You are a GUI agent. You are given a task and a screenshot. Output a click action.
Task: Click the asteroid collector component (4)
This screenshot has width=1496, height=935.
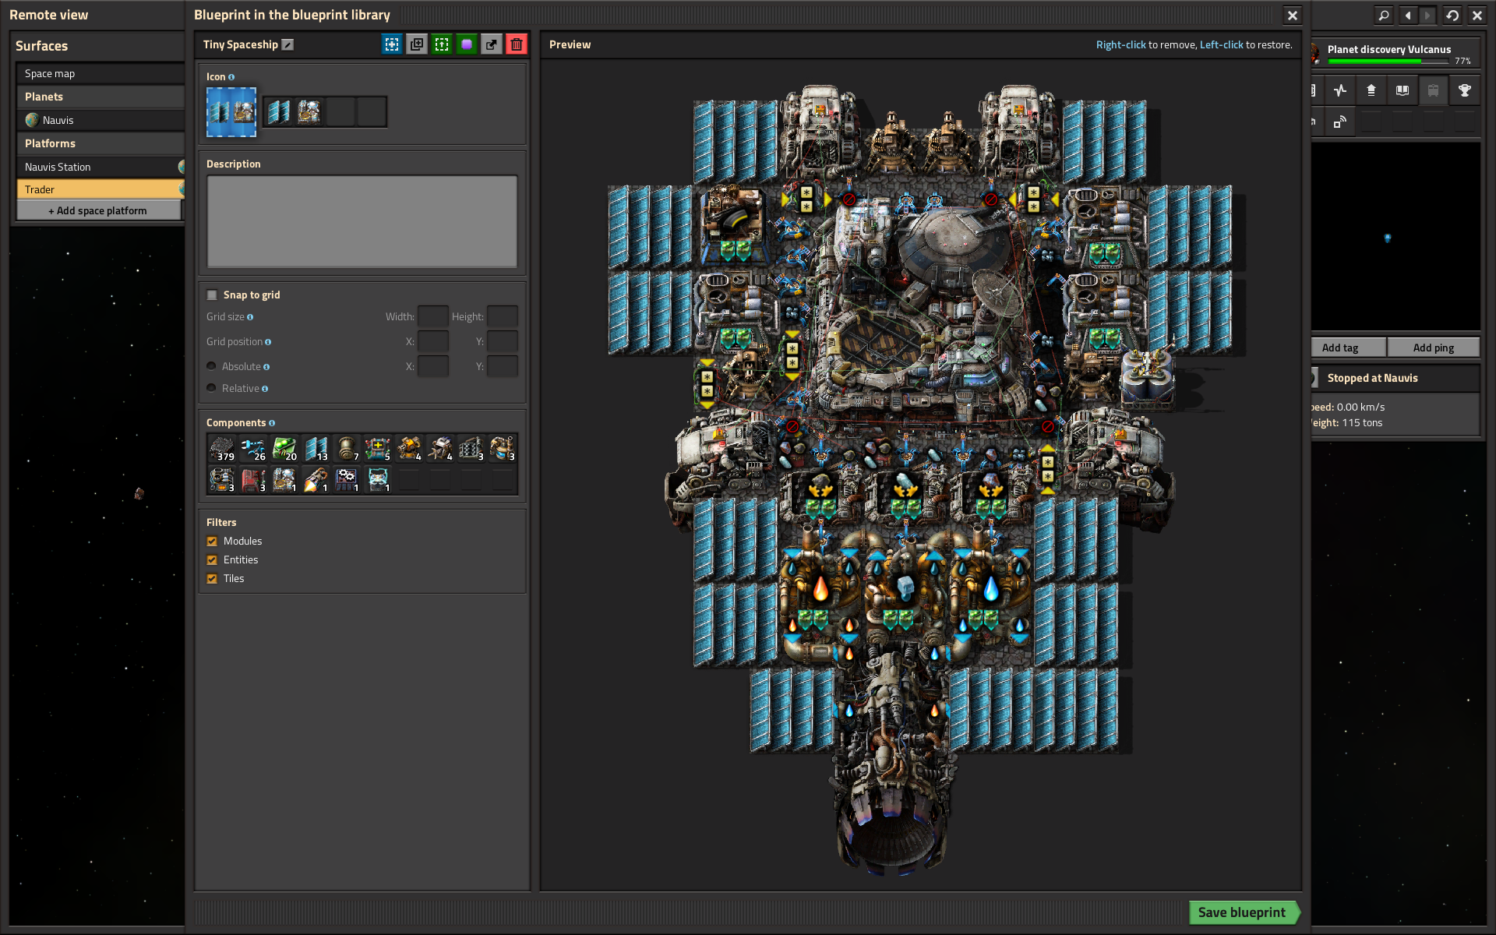(x=440, y=449)
